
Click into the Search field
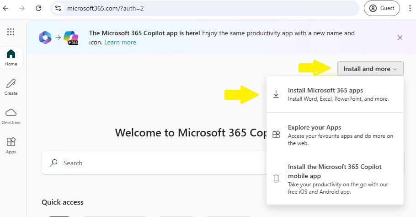(154, 163)
